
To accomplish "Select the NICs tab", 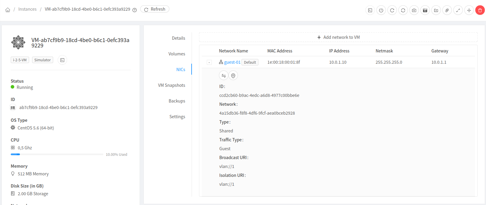I will (x=181, y=70).
